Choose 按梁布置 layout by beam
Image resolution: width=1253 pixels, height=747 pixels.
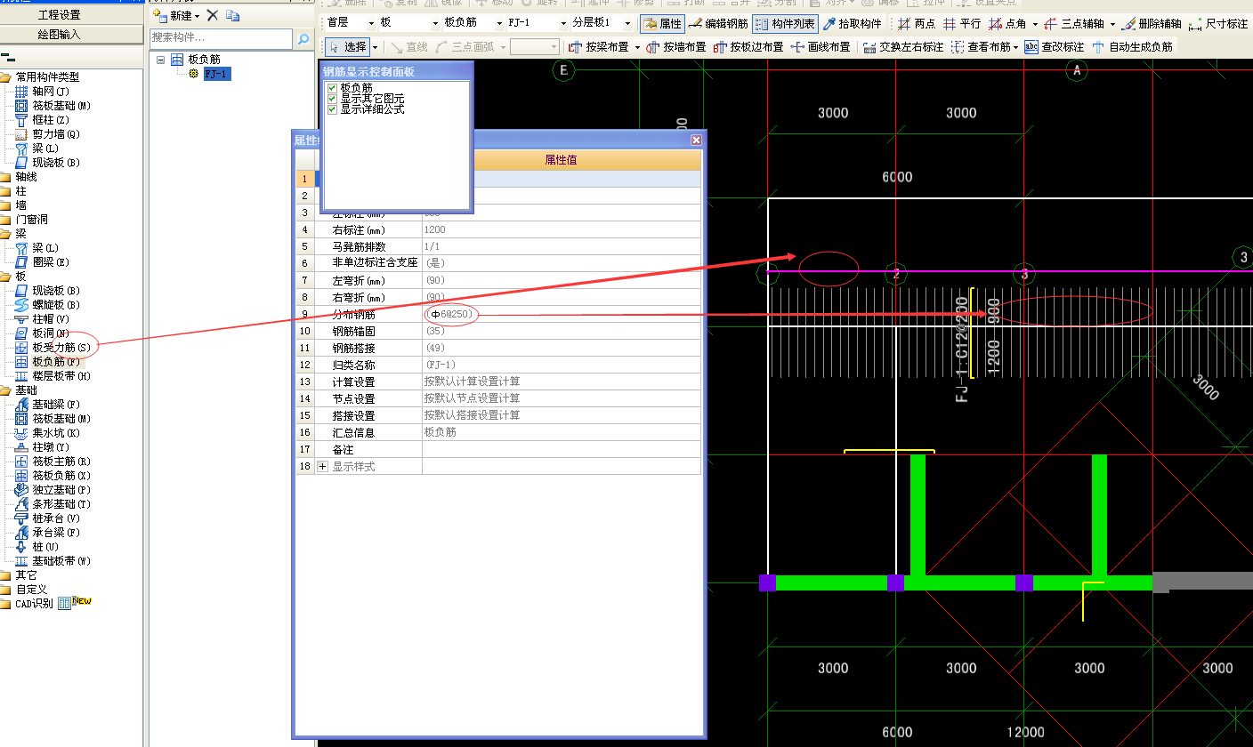tap(599, 47)
